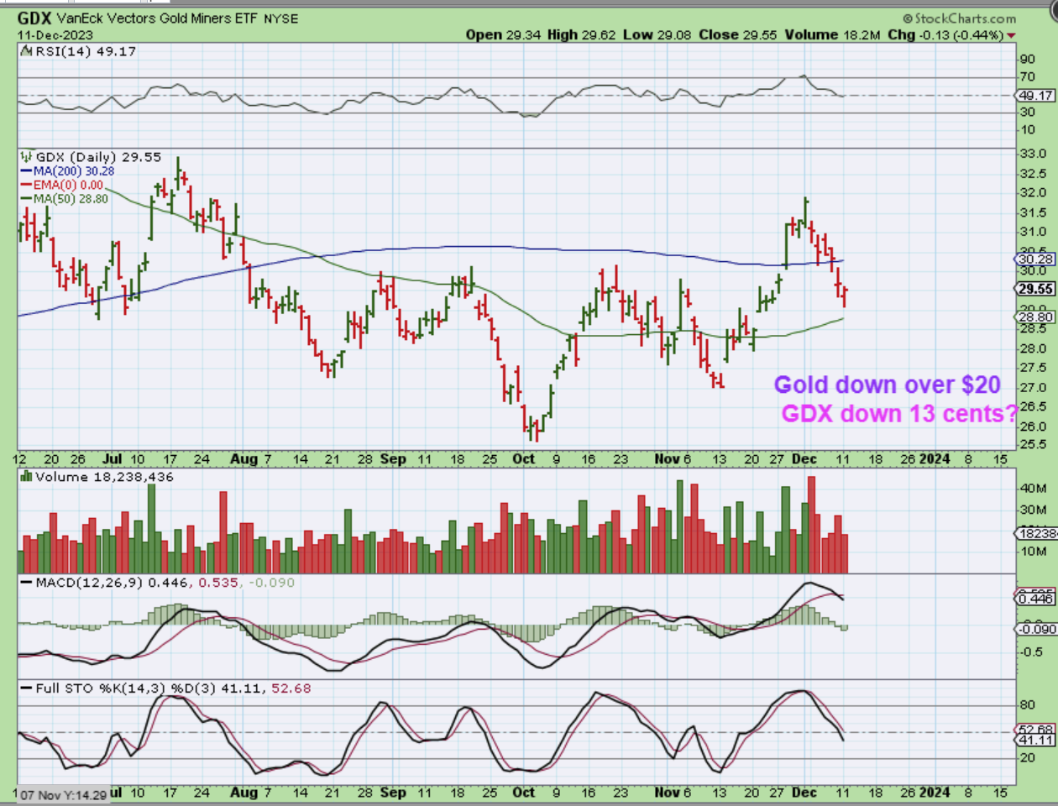Click the Jul label on price date axis
The width and height of the screenshot is (1058, 806).
[113, 458]
